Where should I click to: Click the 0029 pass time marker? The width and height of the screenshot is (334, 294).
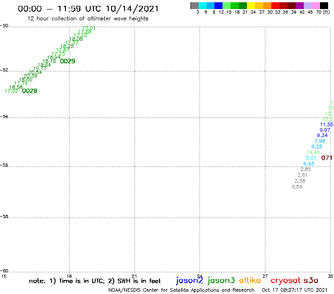click(x=68, y=61)
